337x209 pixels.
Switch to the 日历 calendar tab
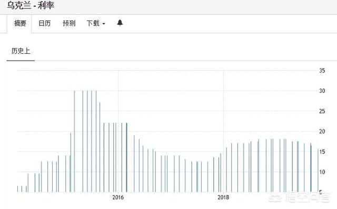44,23
